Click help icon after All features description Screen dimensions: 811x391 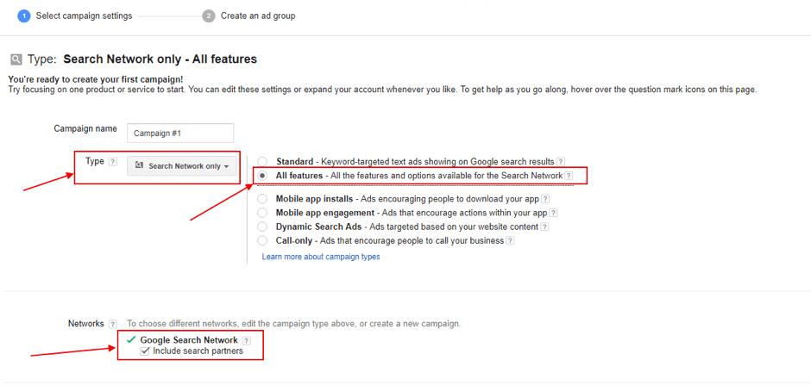[569, 176]
